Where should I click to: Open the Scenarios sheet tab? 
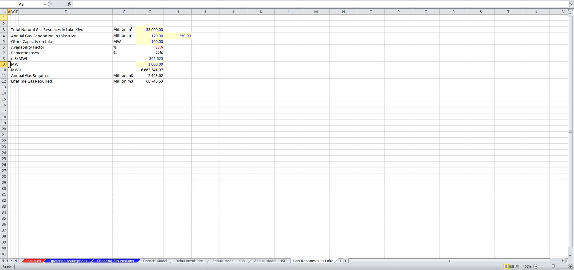(33, 261)
